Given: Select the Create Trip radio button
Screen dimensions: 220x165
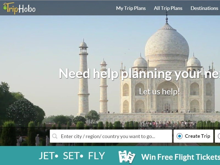Looking at the screenshot, I should point(180,136).
